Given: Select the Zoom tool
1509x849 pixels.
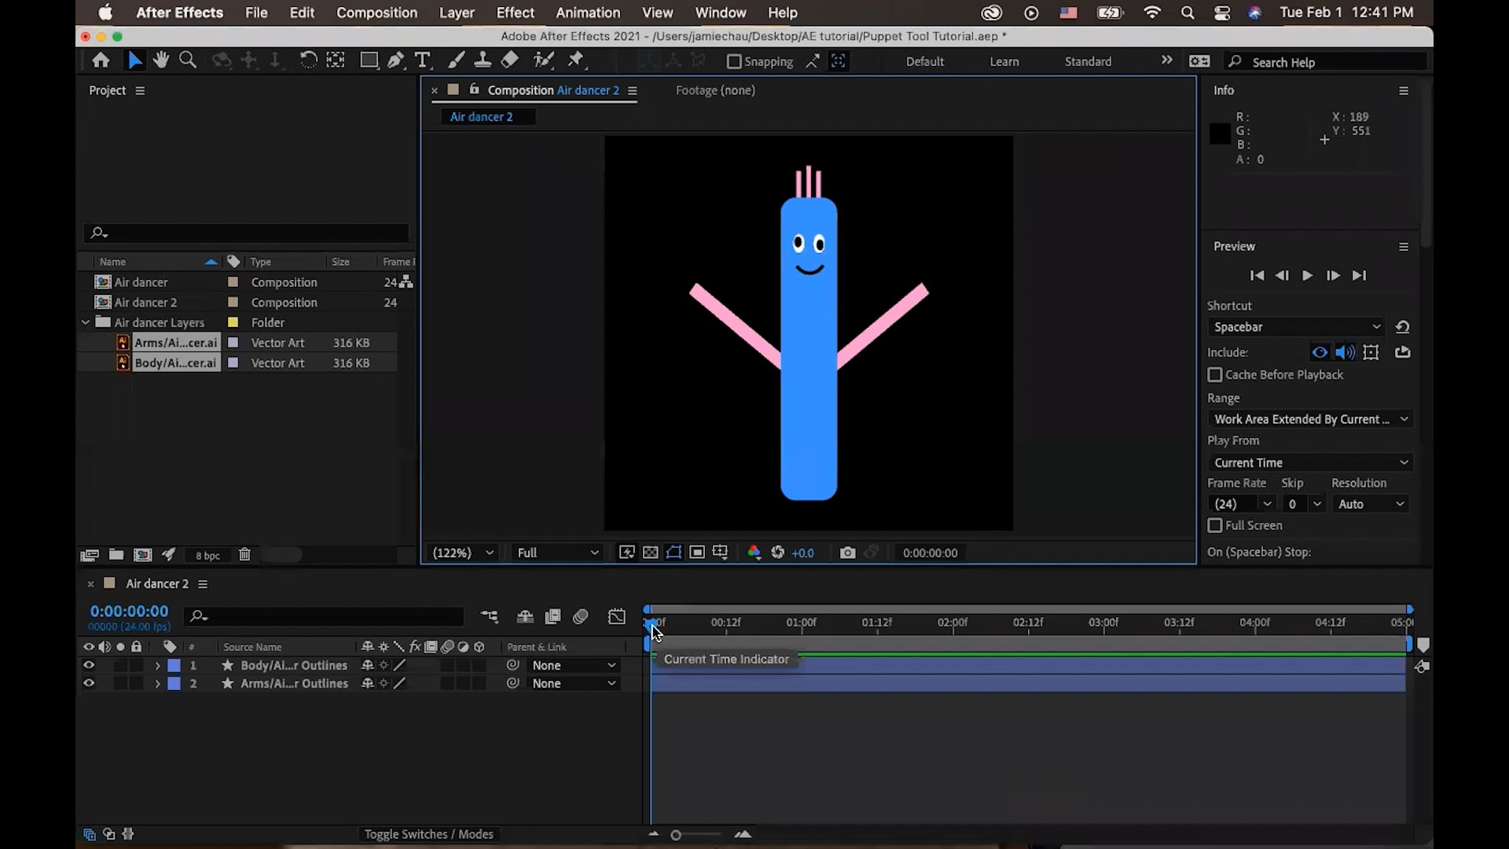Looking at the screenshot, I should (x=188, y=60).
